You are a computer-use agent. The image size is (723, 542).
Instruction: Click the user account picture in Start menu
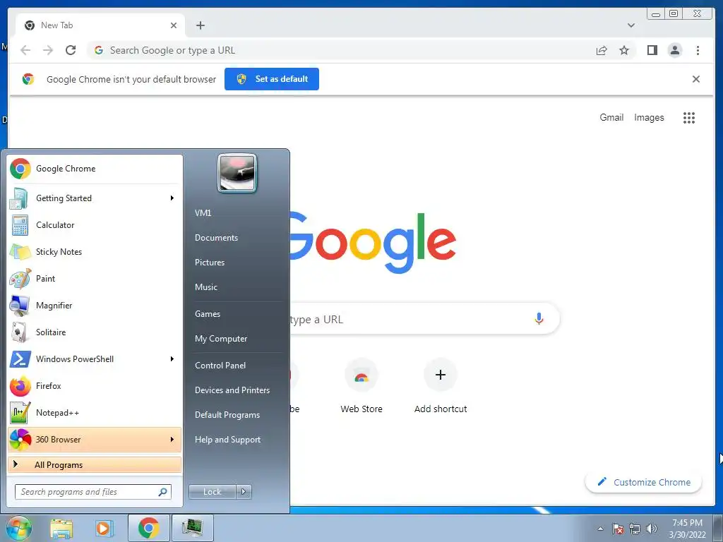(237, 174)
